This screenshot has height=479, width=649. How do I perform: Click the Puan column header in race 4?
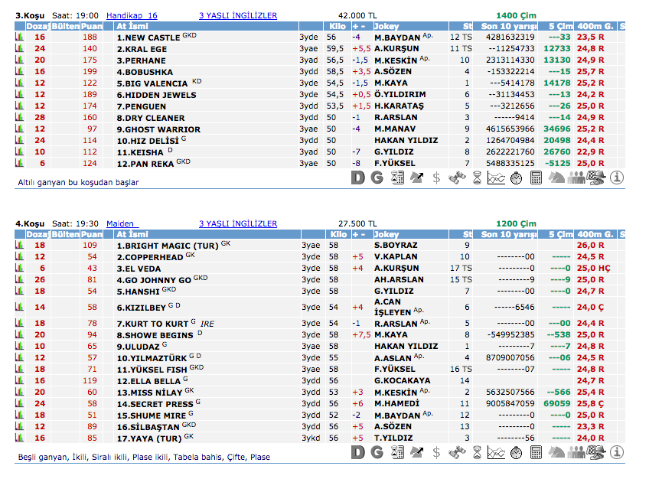tap(91, 234)
